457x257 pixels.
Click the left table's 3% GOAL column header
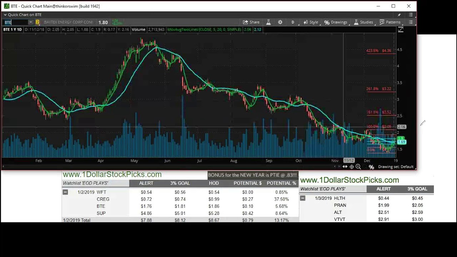point(180,183)
